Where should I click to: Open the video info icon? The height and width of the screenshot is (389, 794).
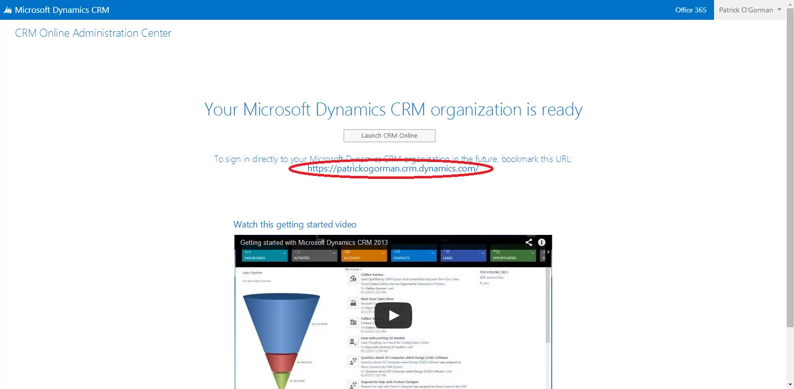pyautogui.click(x=542, y=242)
